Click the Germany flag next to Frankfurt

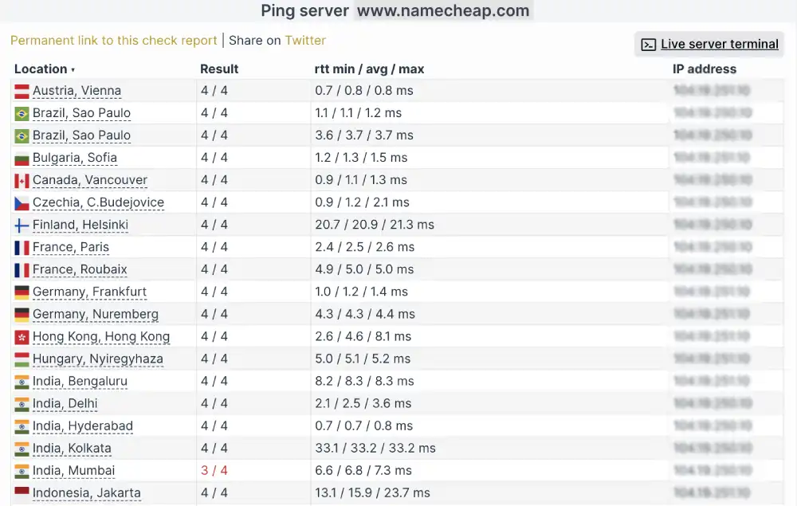click(22, 292)
